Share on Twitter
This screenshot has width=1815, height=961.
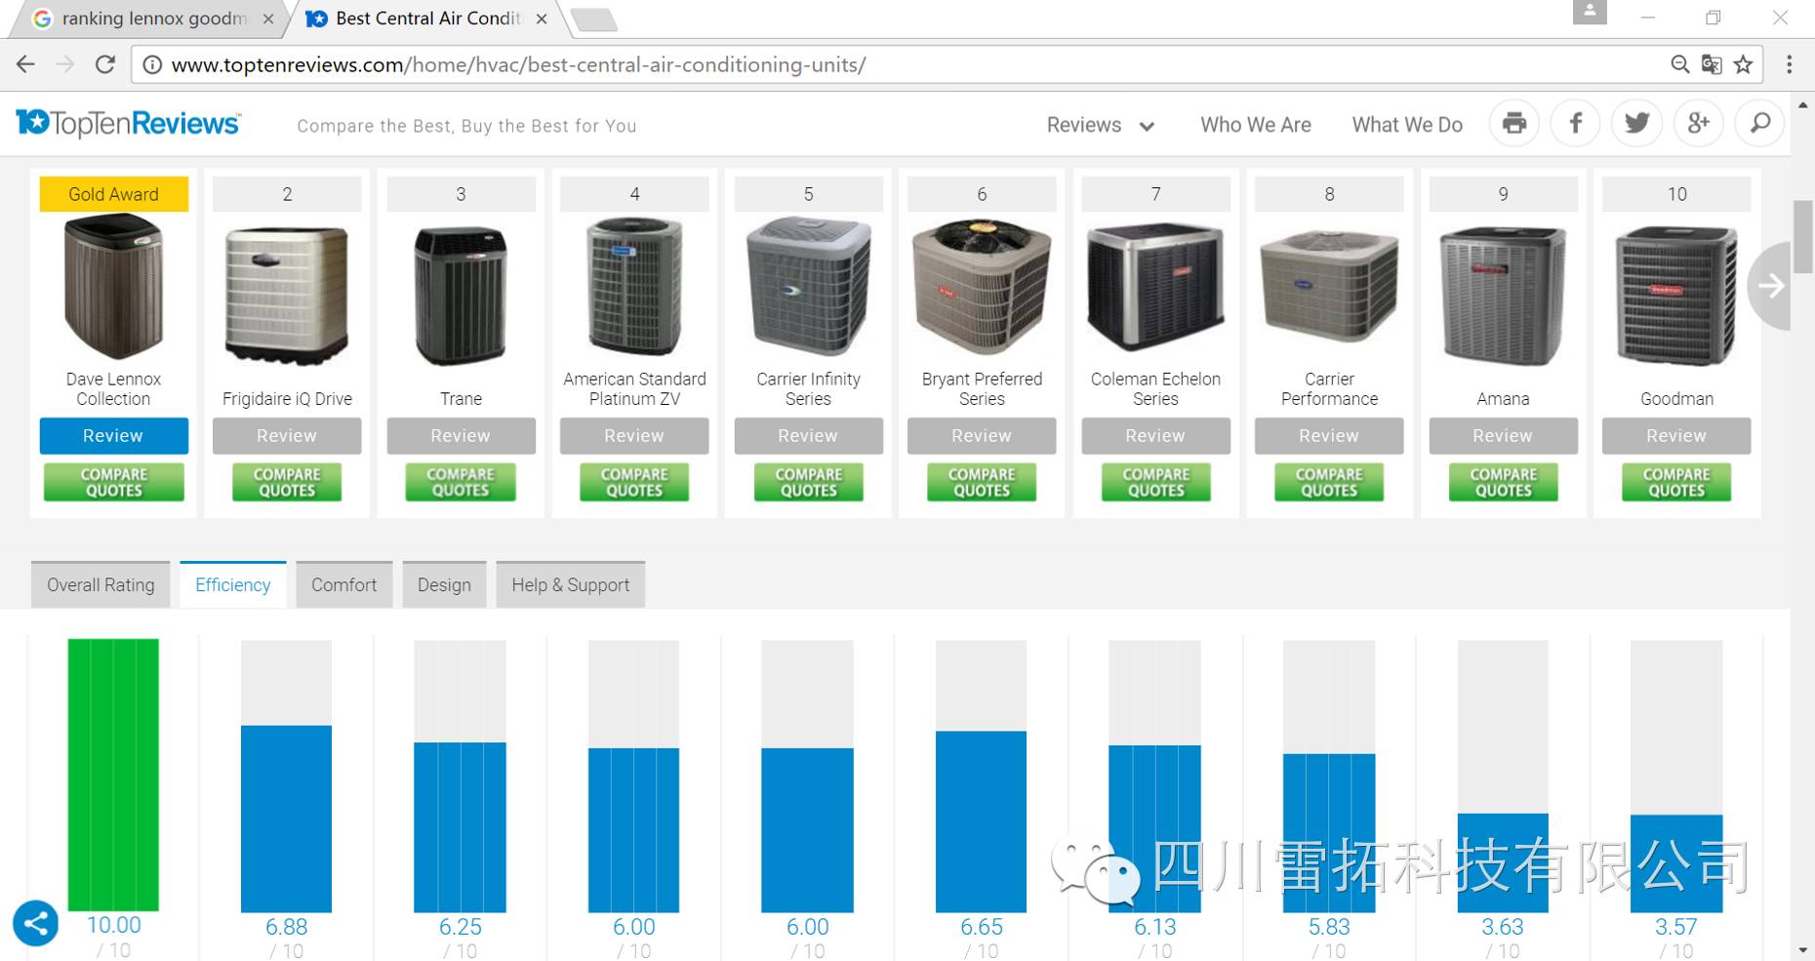pyautogui.click(x=1637, y=123)
